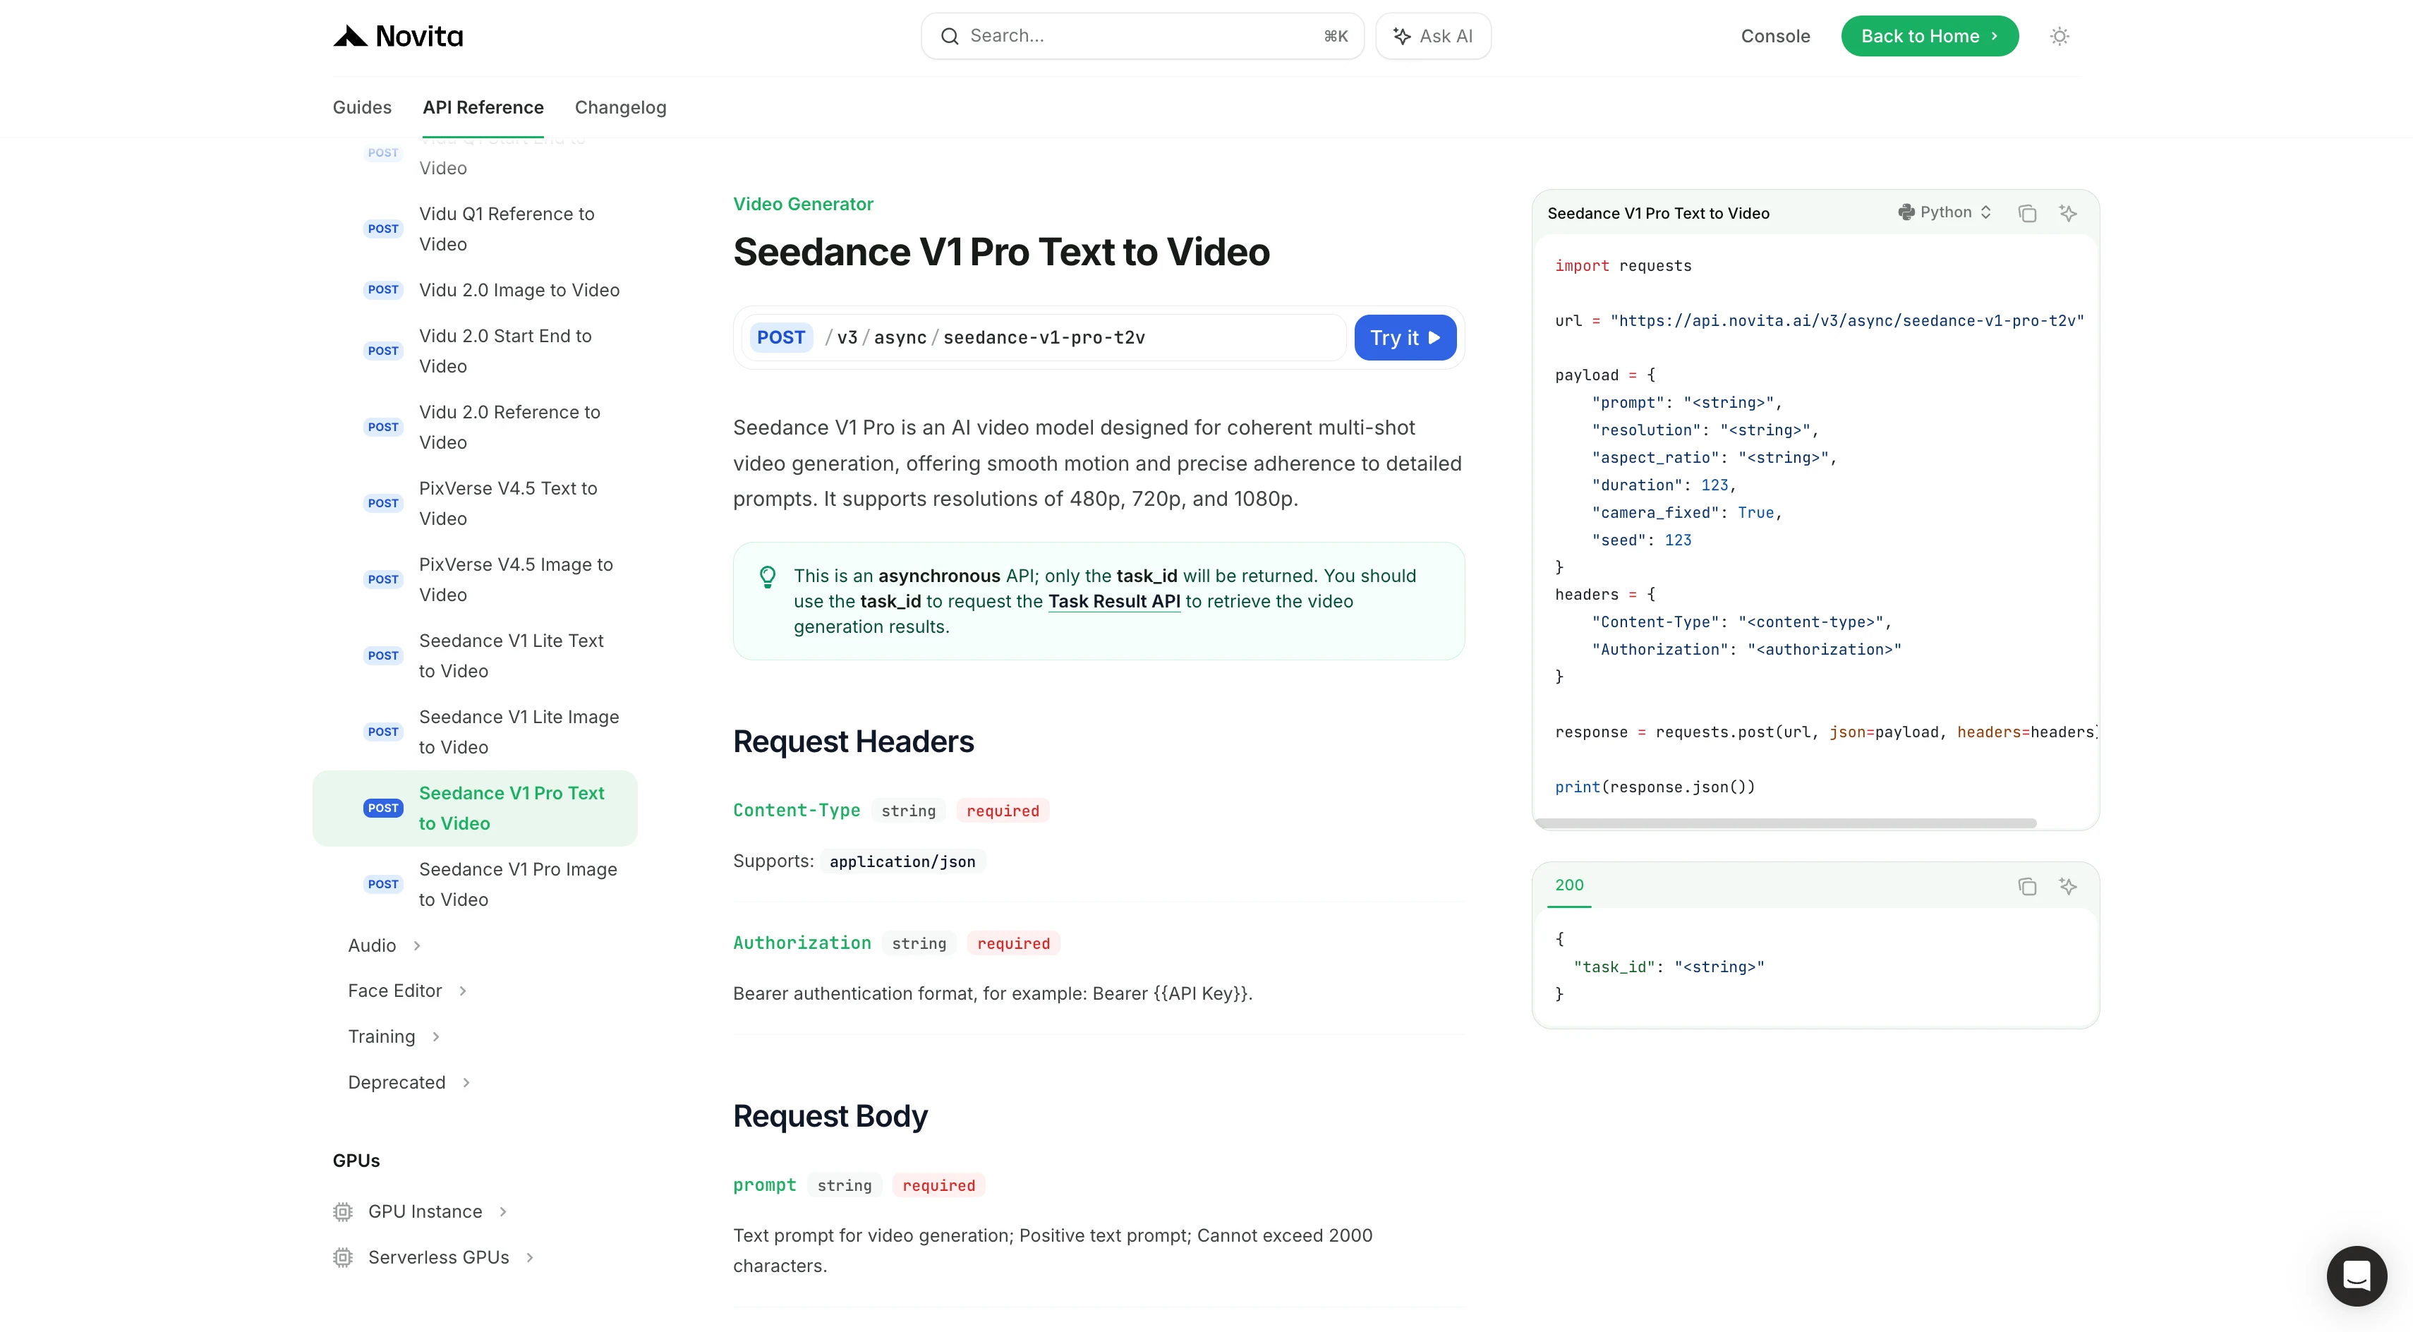Click the GPU Instance chip icon
The image size is (2413, 1332).
(343, 1212)
